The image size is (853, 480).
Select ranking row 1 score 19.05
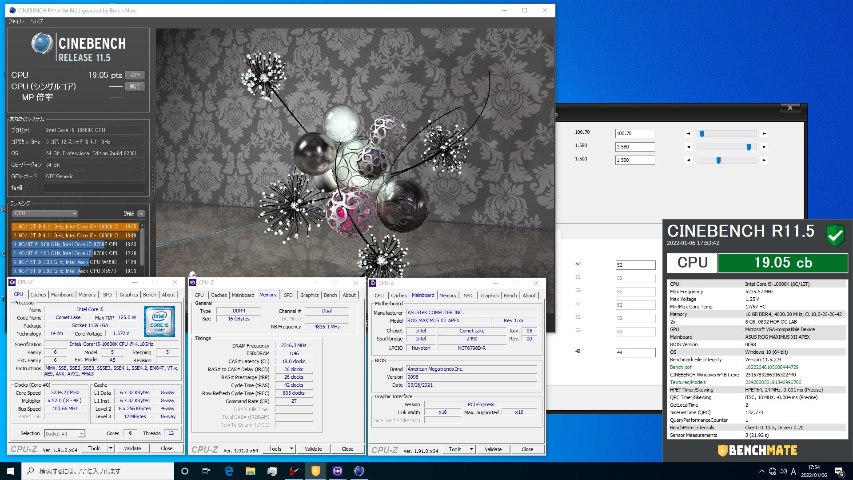click(75, 227)
